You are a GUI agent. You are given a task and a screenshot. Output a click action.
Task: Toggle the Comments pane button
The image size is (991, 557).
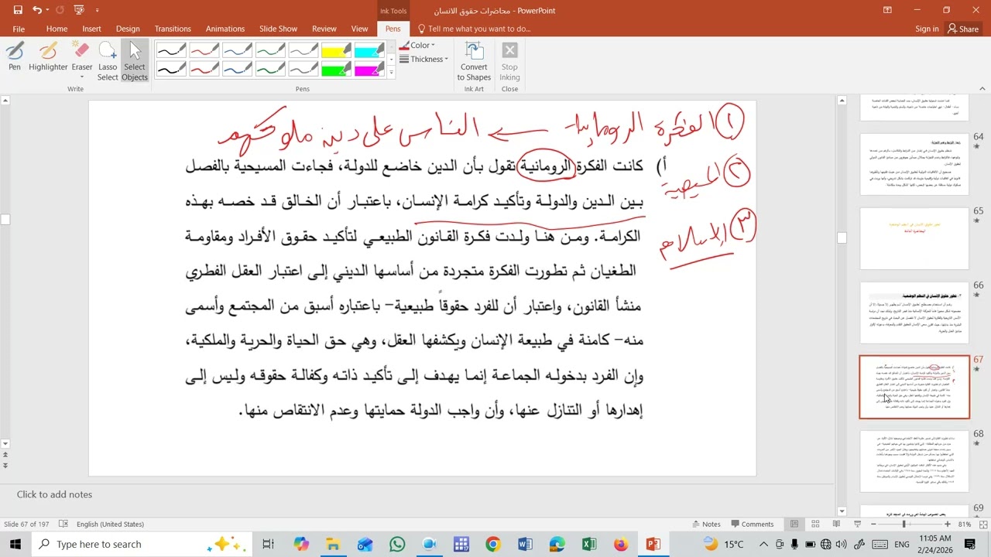(752, 524)
